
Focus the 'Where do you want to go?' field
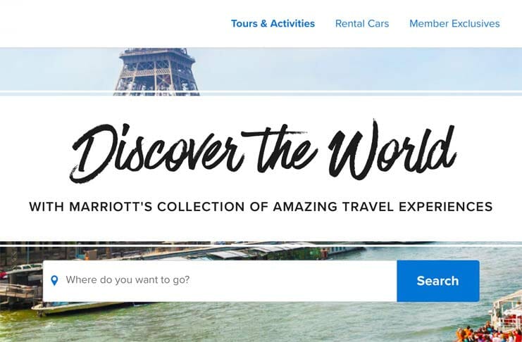pos(220,281)
